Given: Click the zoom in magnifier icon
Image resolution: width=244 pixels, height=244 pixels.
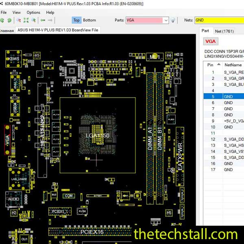Looking at the screenshot, I should click(x=34, y=20).
